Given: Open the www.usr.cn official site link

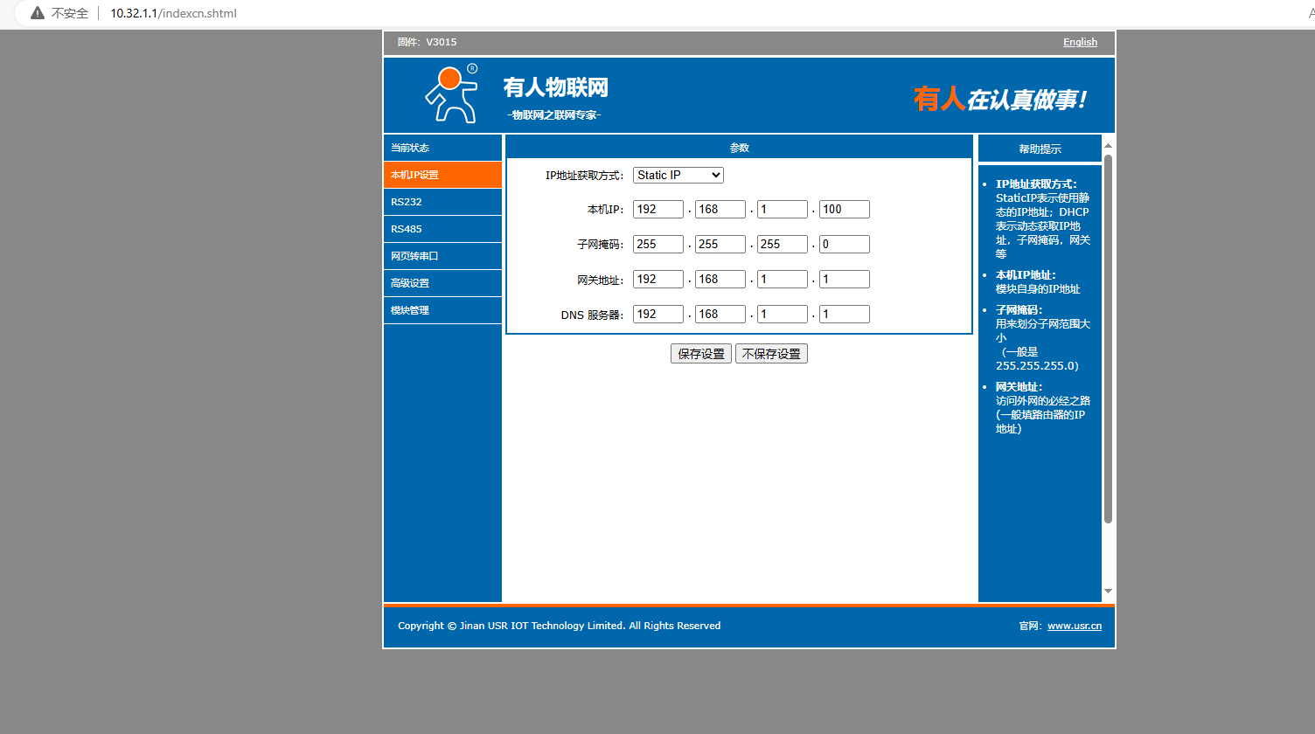Looking at the screenshot, I should pyautogui.click(x=1075, y=626).
